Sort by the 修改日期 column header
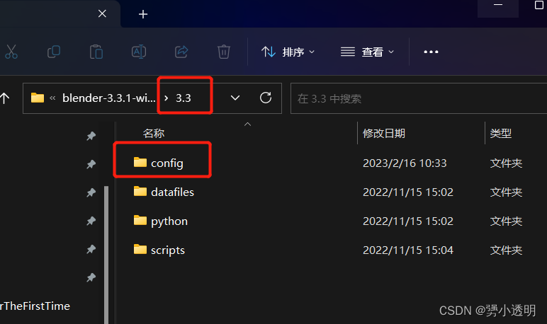This screenshot has width=547, height=324. pos(384,133)
